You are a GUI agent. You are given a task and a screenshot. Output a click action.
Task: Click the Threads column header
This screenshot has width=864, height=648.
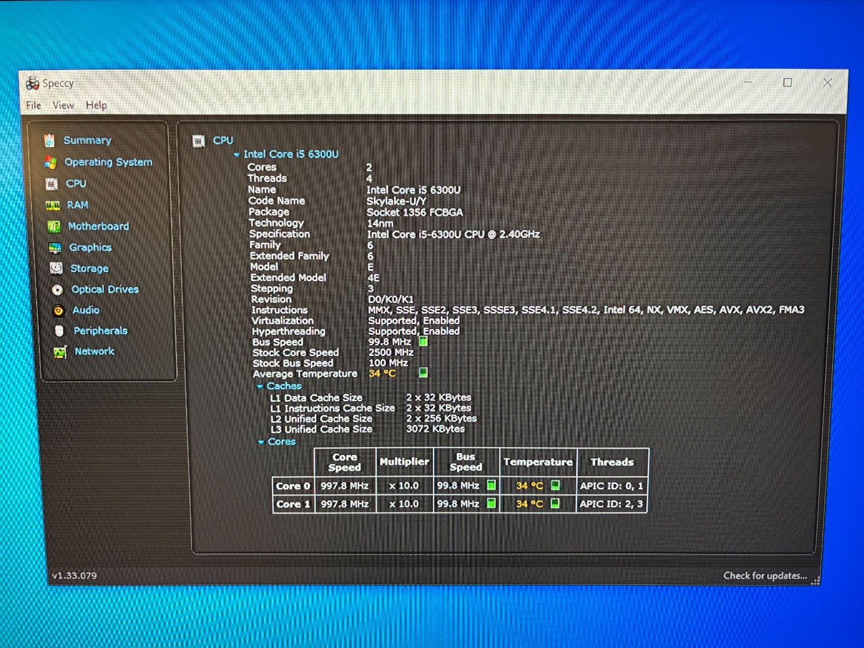(x=612, y=462)
